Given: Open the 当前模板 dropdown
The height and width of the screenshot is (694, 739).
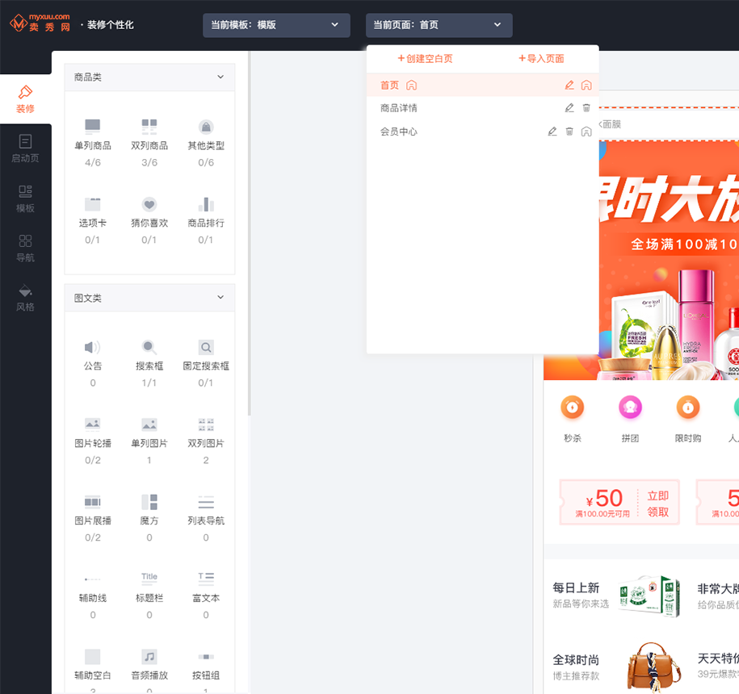Looking at the screenshot, I should click(276, 25).
